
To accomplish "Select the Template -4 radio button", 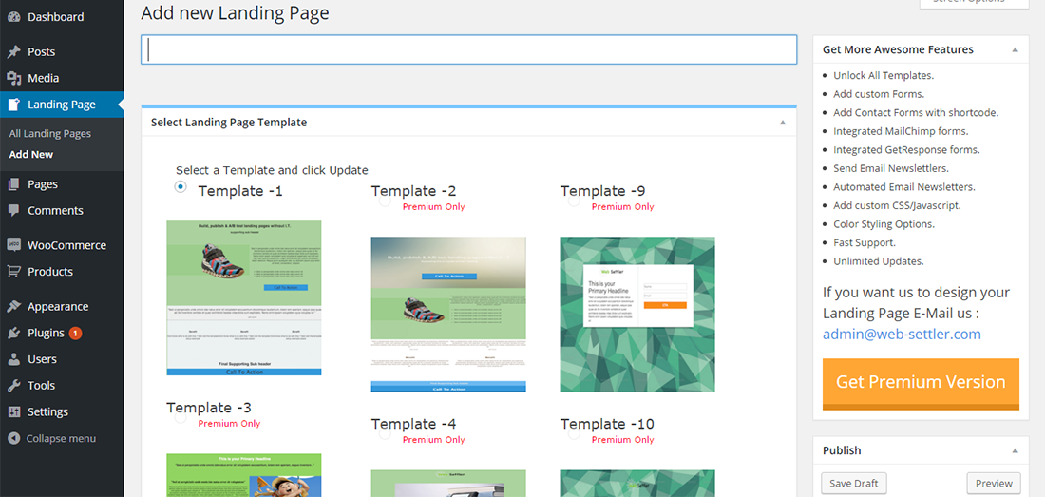I will point(385,433).
